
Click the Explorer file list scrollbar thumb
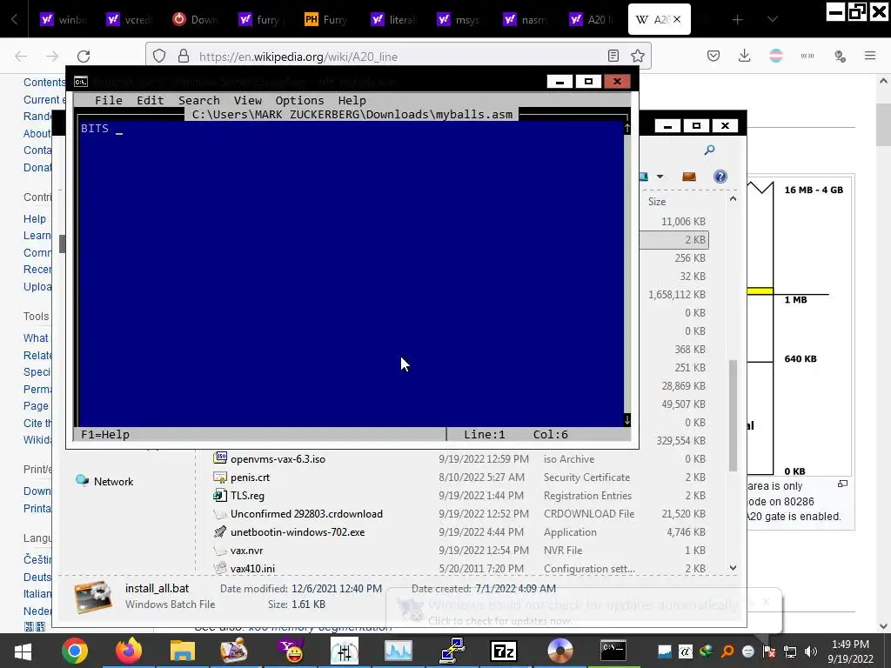733,415
